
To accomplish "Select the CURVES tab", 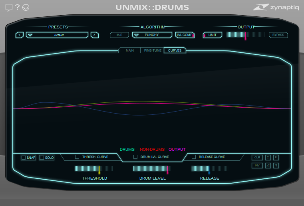I will tap(175, 50).
